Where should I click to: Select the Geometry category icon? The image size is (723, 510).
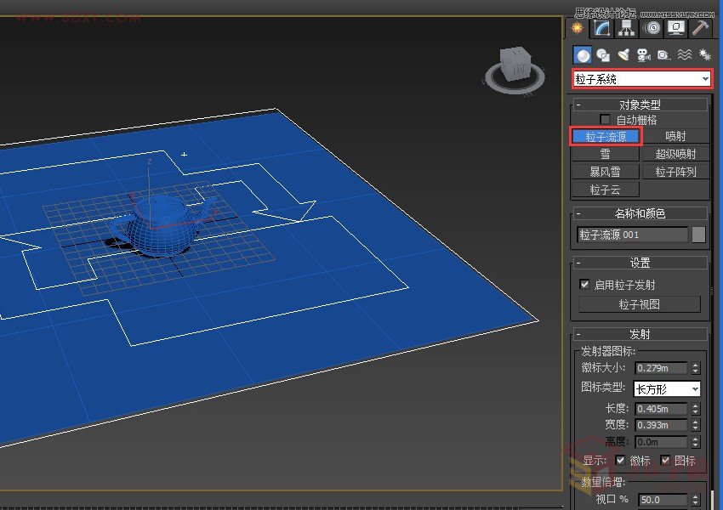click(582, 54)
